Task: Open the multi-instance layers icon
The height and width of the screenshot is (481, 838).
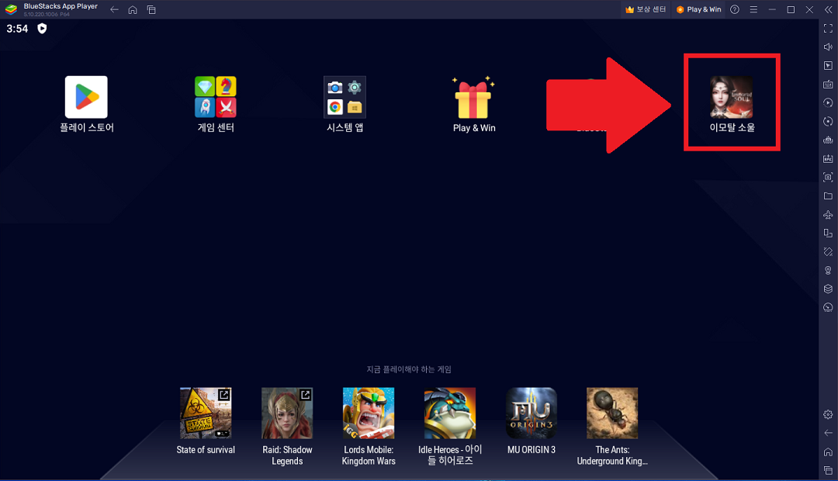Action: pyautogui.click(x=828, y=289)
